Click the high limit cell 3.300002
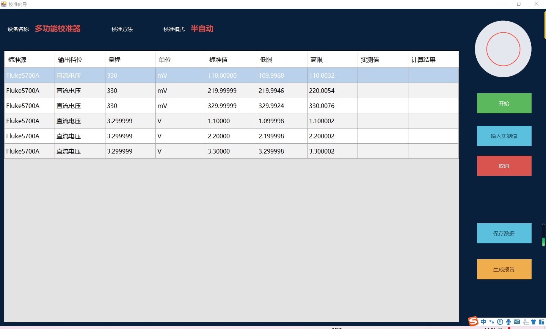 pos(333,151)
